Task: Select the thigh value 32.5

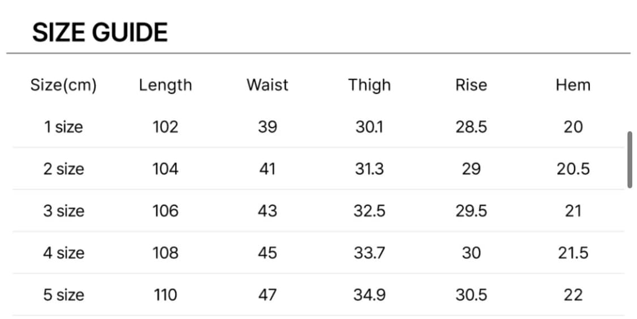Action: click(x=369, y=211)
